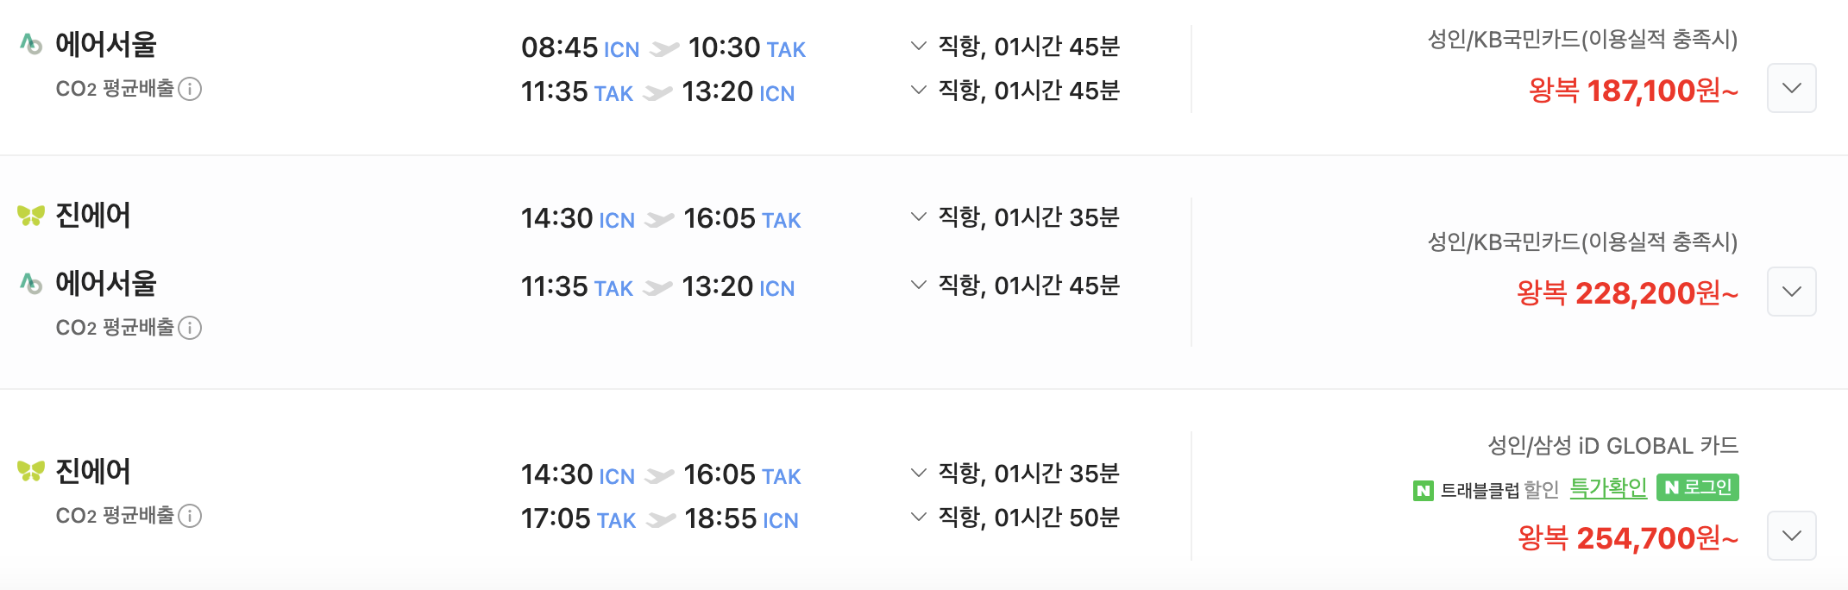Open CO2 info icon for the 228,200원 flight
This screenshot has width=1848, height=590.
click(190, 328)
